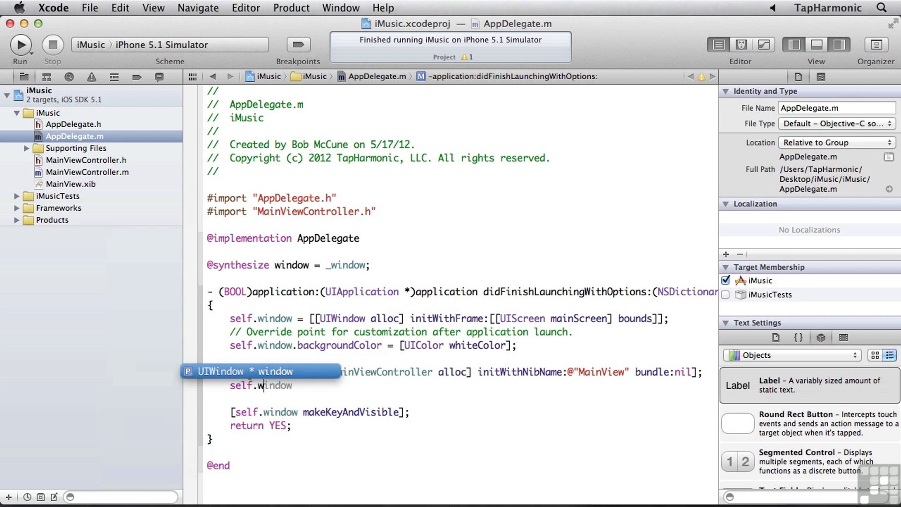Choose file location folder icon
The image size is (901, 507).
[889, 157]
